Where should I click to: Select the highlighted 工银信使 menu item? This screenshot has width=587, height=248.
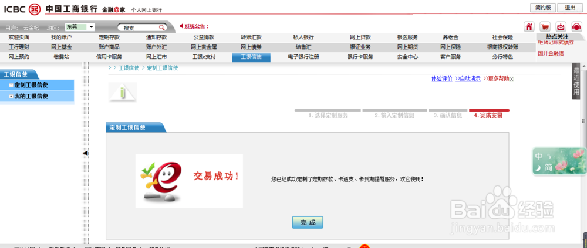pos(251,57)
